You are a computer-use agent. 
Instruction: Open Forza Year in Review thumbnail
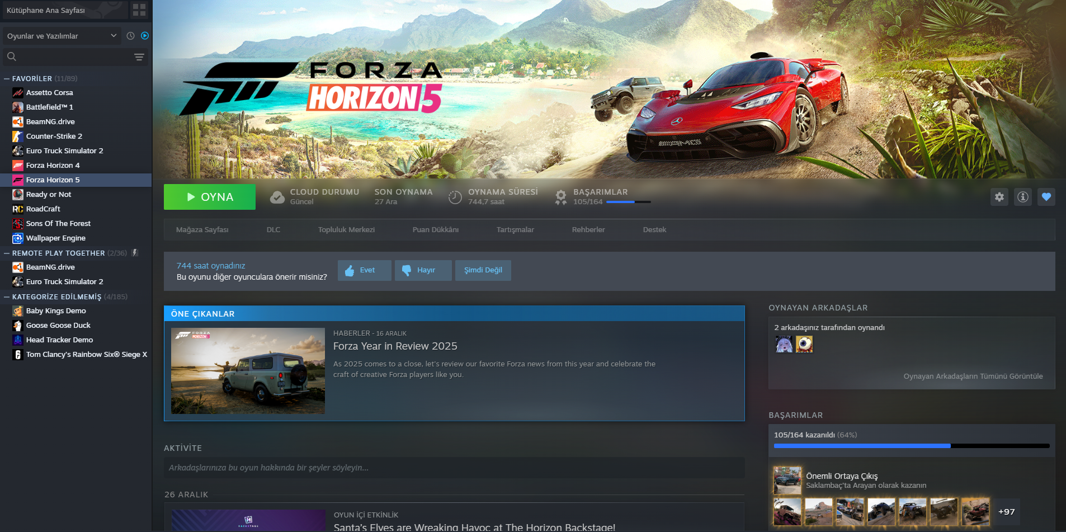tap(248, 371)
